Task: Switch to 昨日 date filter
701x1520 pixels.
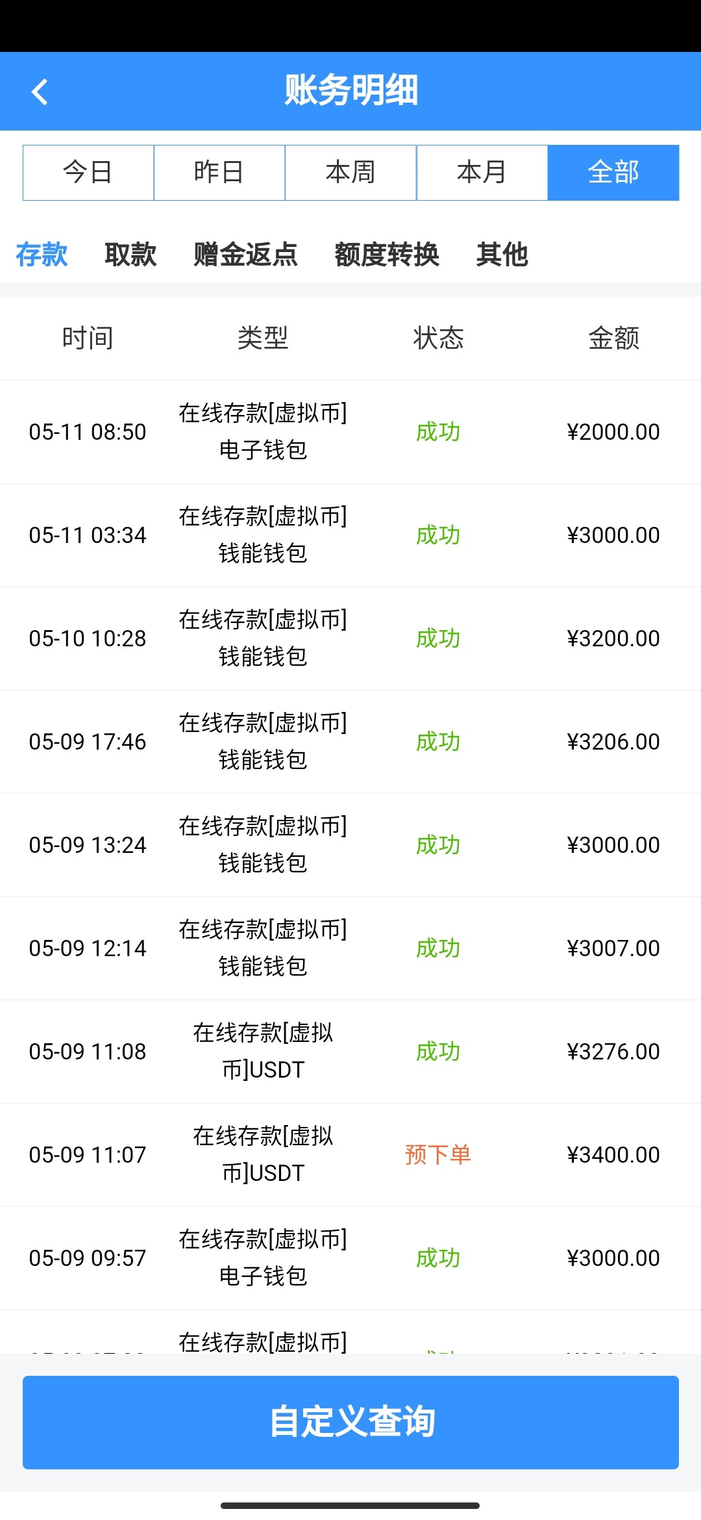Action: 219,173
